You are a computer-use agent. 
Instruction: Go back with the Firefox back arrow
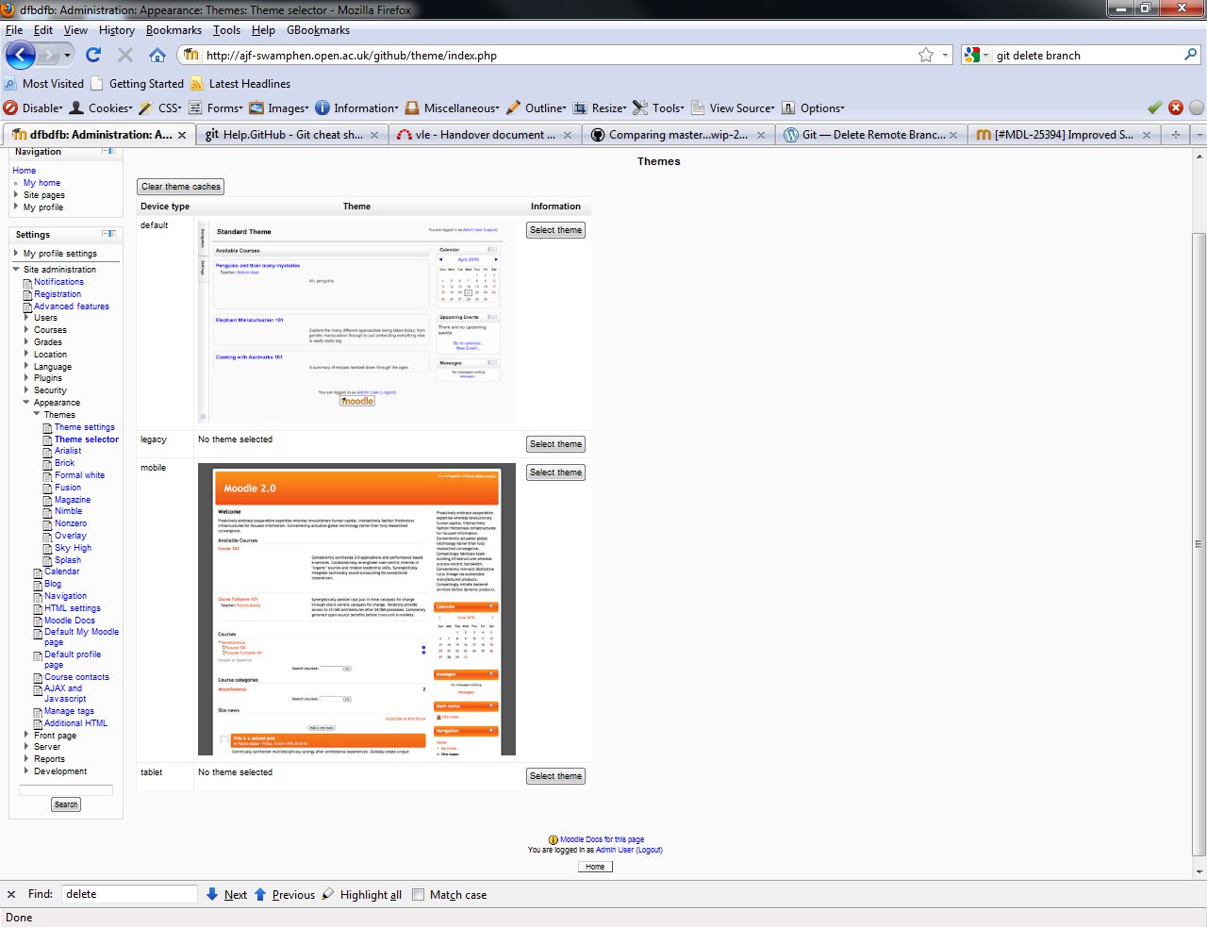tap(21, 55)
